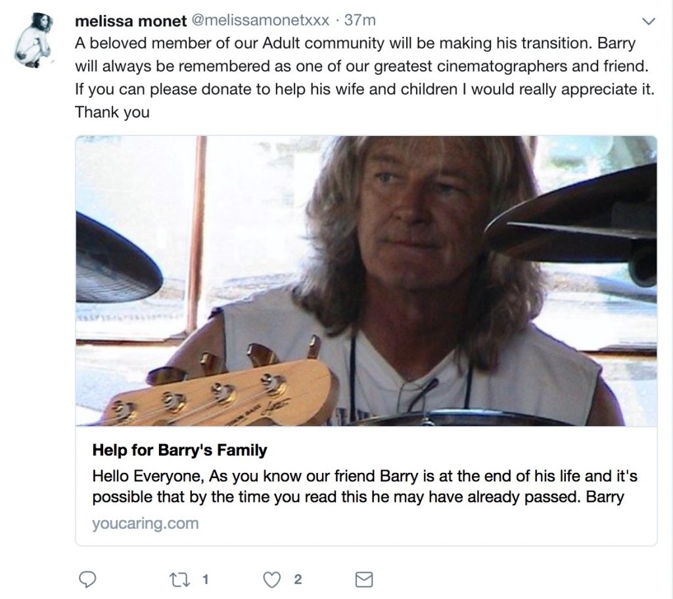Share tweet via the envelope message icon
673x599 pixels.
click(x=364, y=580)
